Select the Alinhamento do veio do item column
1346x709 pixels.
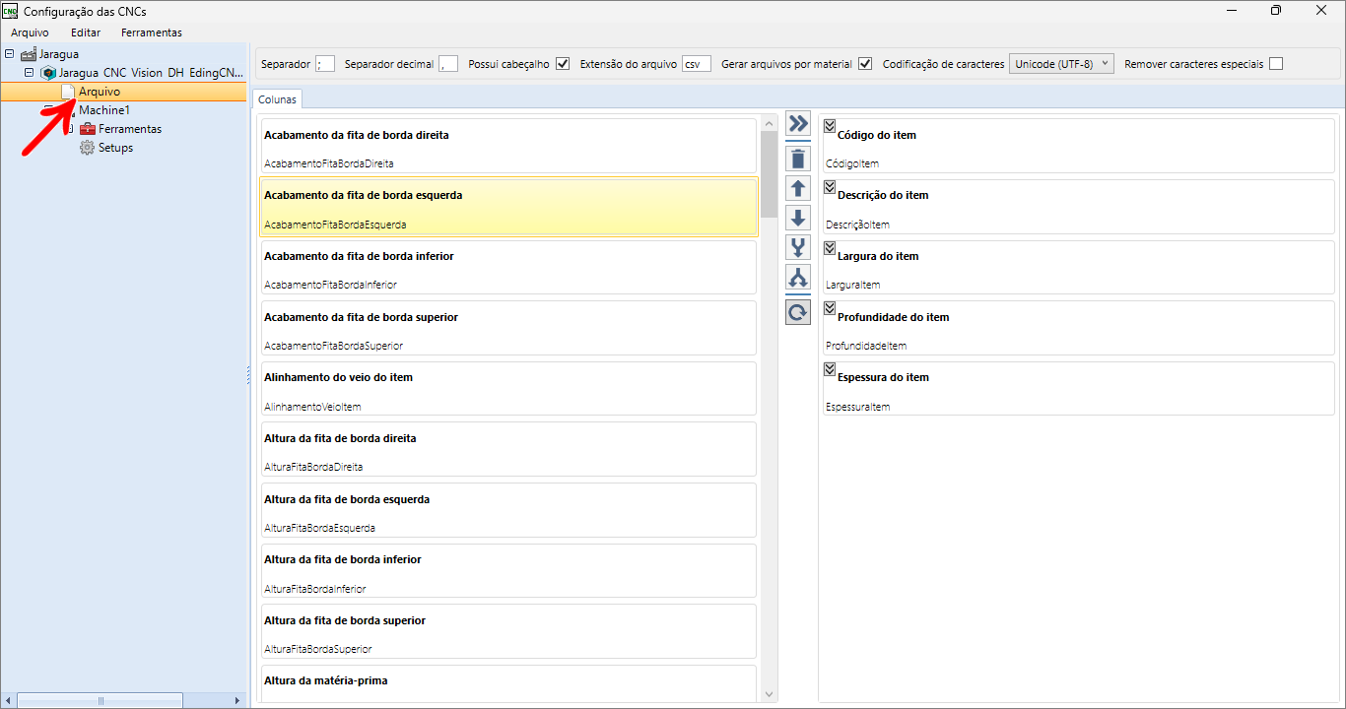tap(507, 388)
